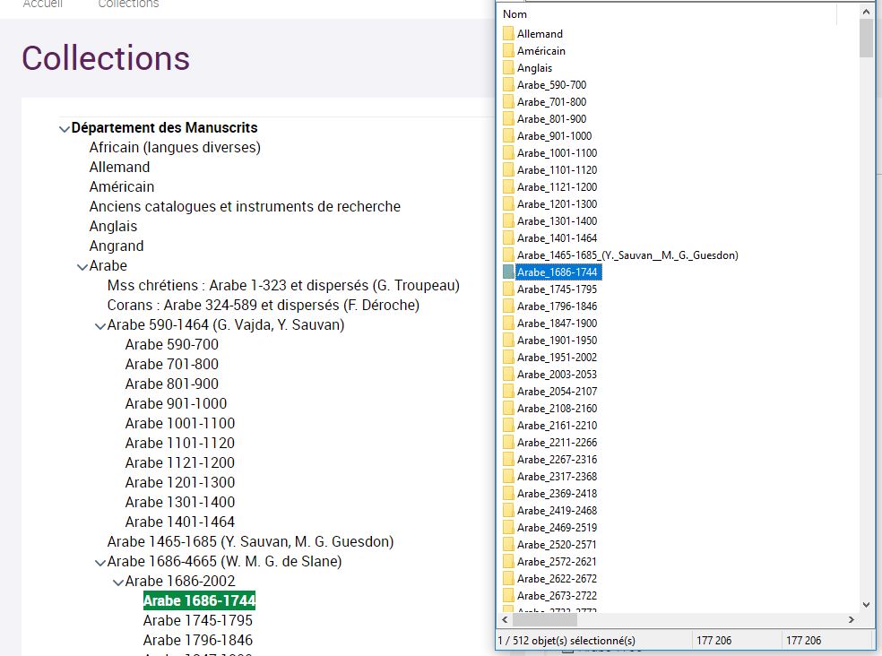Screen dimensions: 882x656
Task: Click the Arabe_701-800 folder icon
Action: pyautogui.click(x=508, y=102)
